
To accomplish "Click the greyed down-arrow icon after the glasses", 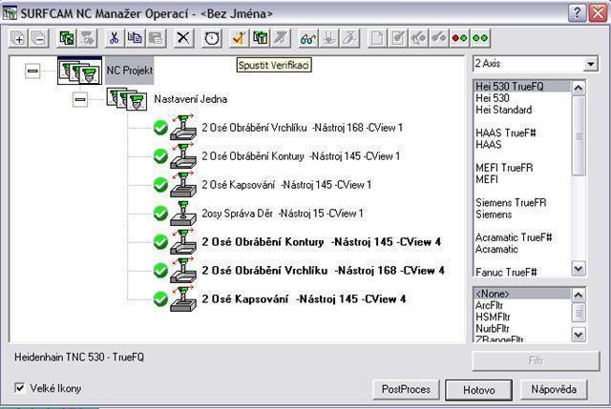I will (x=329, y=38).
